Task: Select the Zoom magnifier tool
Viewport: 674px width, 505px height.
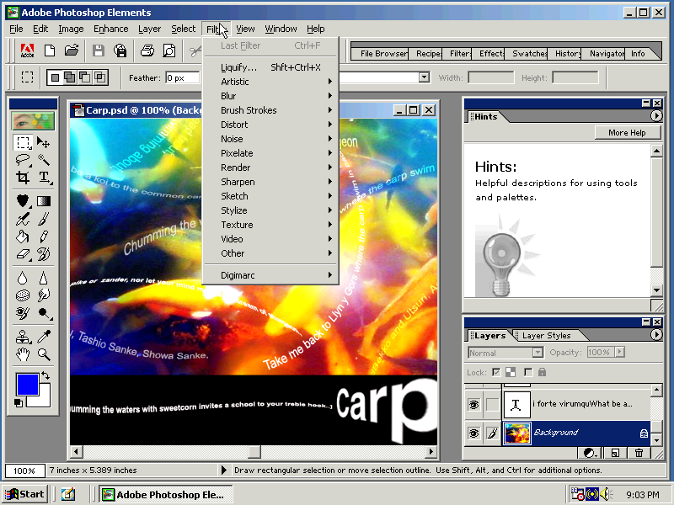Action: click(44, 354)
